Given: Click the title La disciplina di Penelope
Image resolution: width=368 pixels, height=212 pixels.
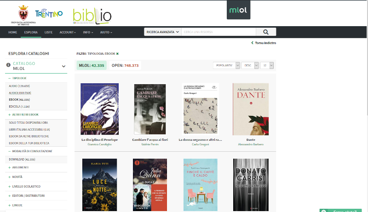Looking at the screenshot, I should pyautogui.click(x=99, y=140).
